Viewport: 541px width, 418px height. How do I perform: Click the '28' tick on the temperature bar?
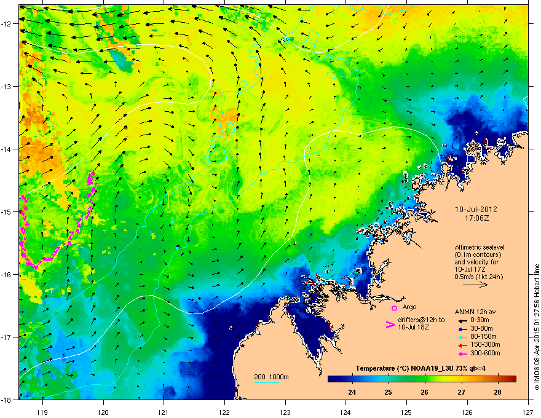(497, 392)
